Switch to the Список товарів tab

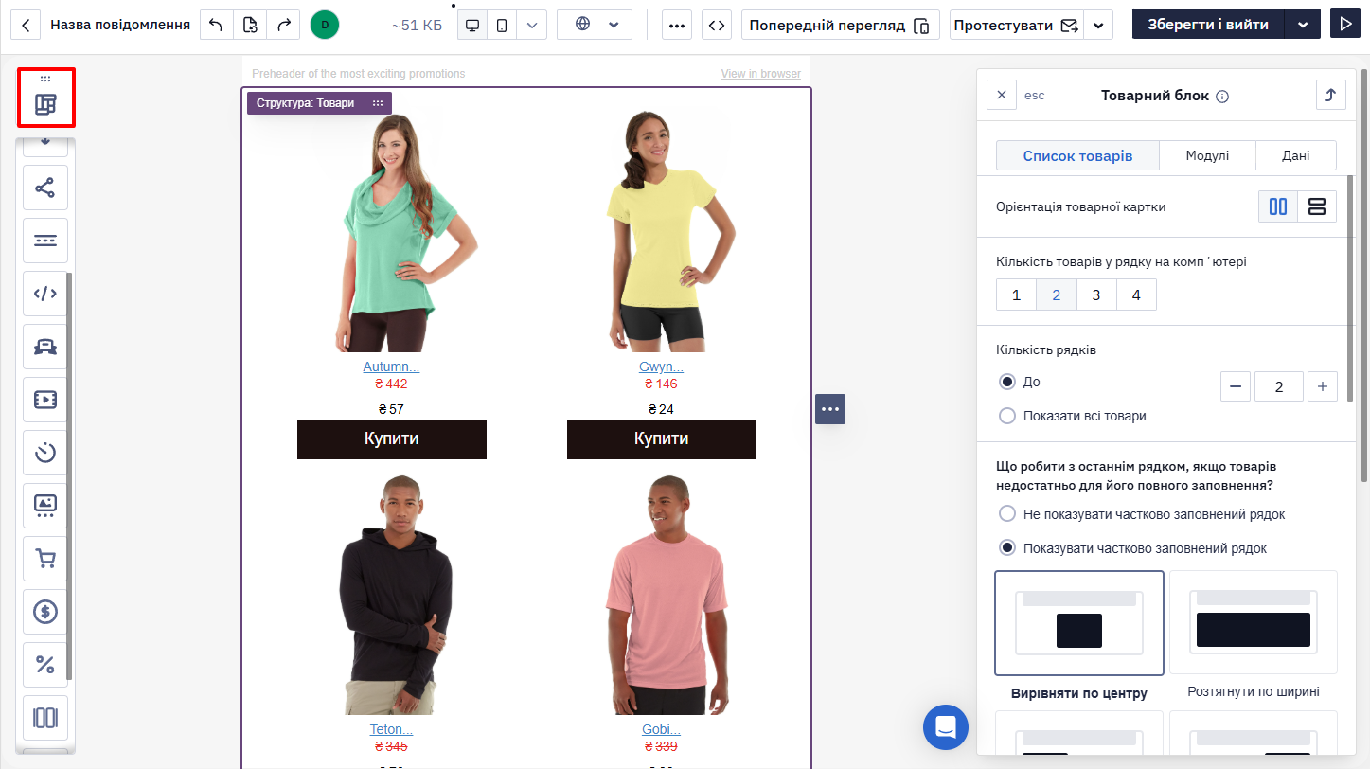tap(1077, 155)
